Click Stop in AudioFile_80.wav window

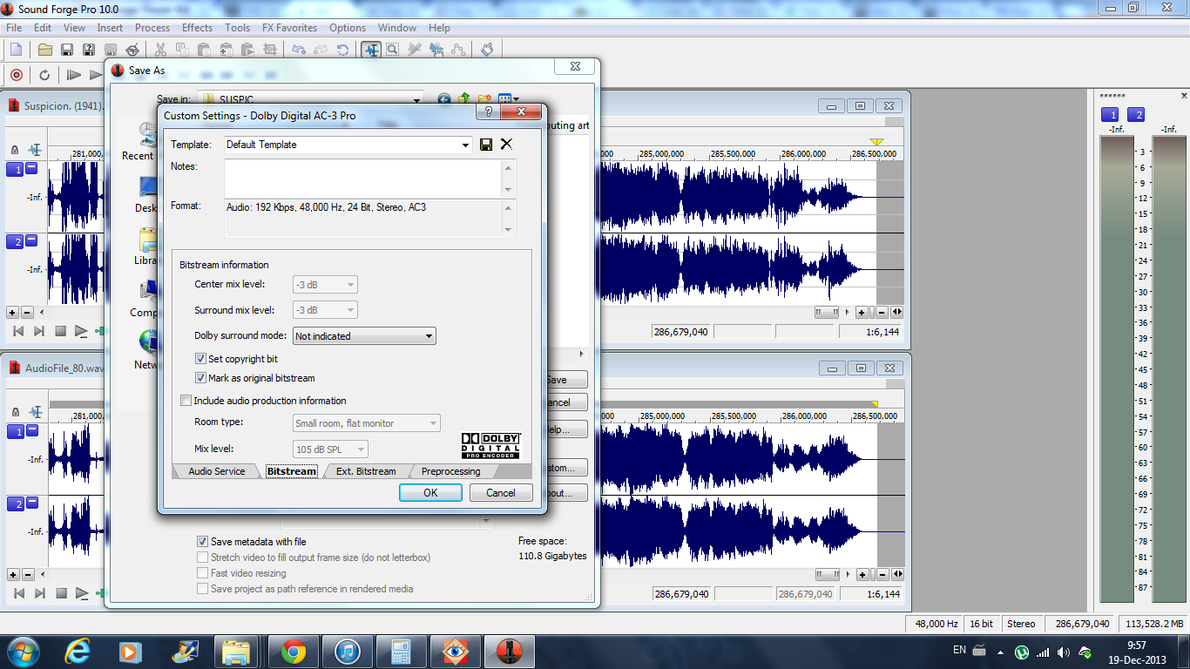pos(61,593)
